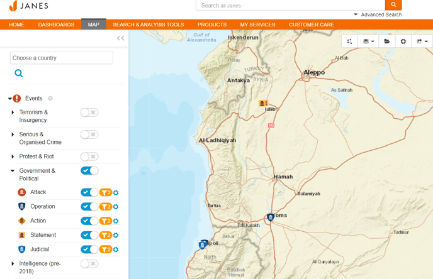Collapse Government & Political category arrow
The height and width of the screenshot is (279, 433).
(x=13, y=171)
